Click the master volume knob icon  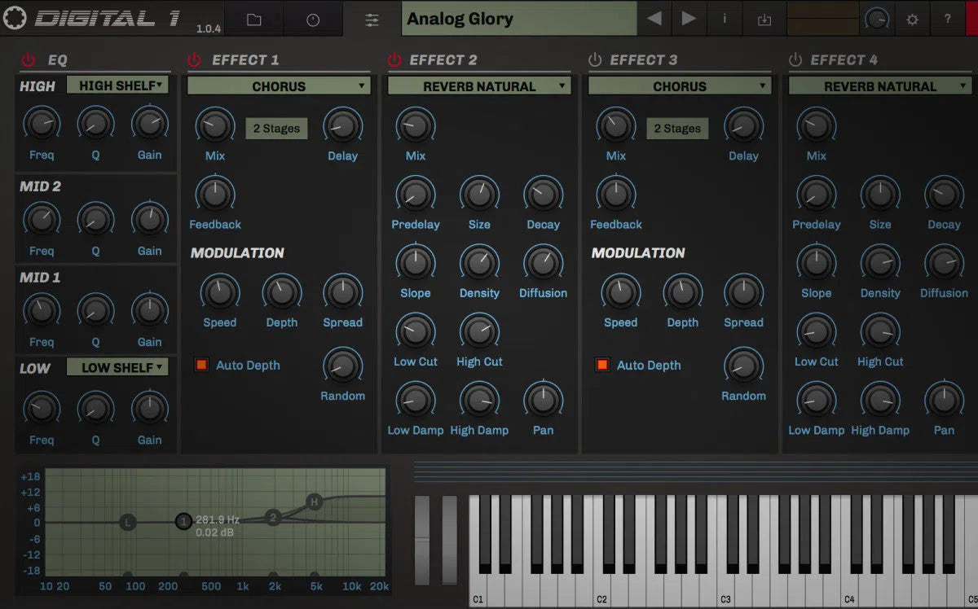pos(878,18)
